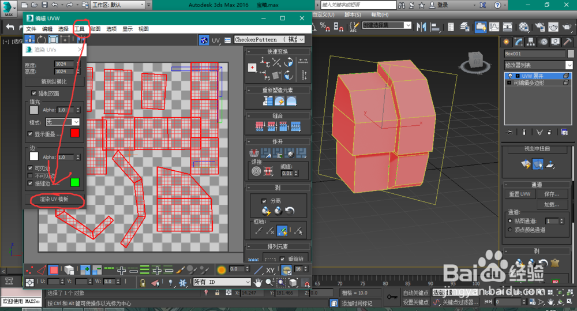Image resolution: width=577 pixels, height=311 pixels.
Task: Click the highlighted pin-selected icon under 枢轴
Action: point(282,231)
